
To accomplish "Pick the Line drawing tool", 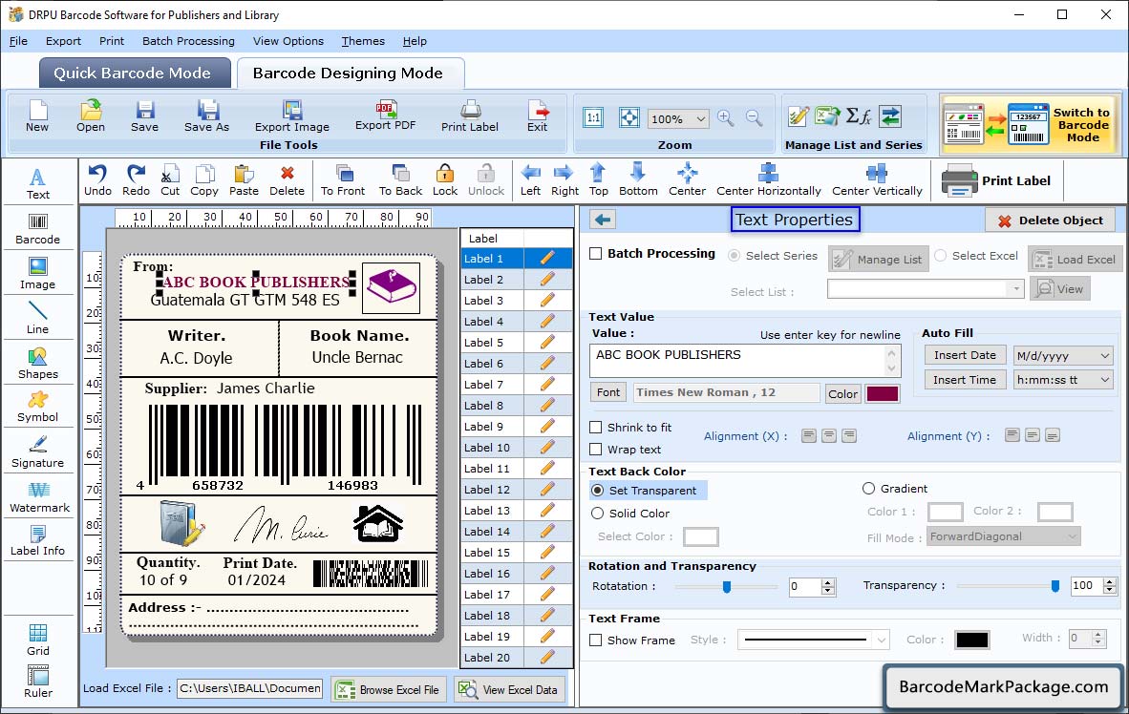I will [x=37, y=318].
